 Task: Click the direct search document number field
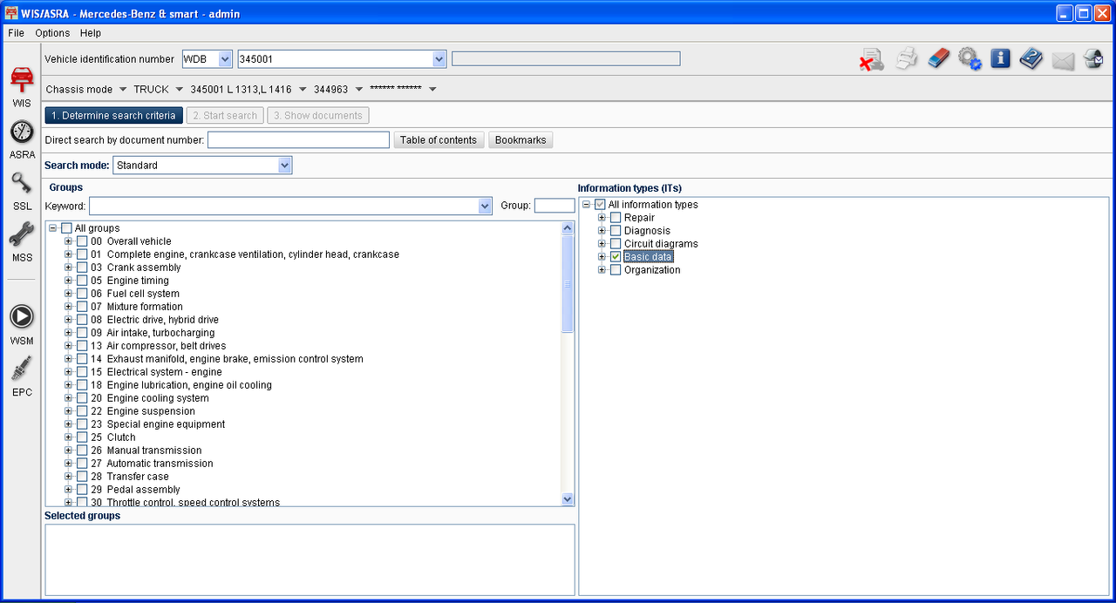click(x=298, y=139)
